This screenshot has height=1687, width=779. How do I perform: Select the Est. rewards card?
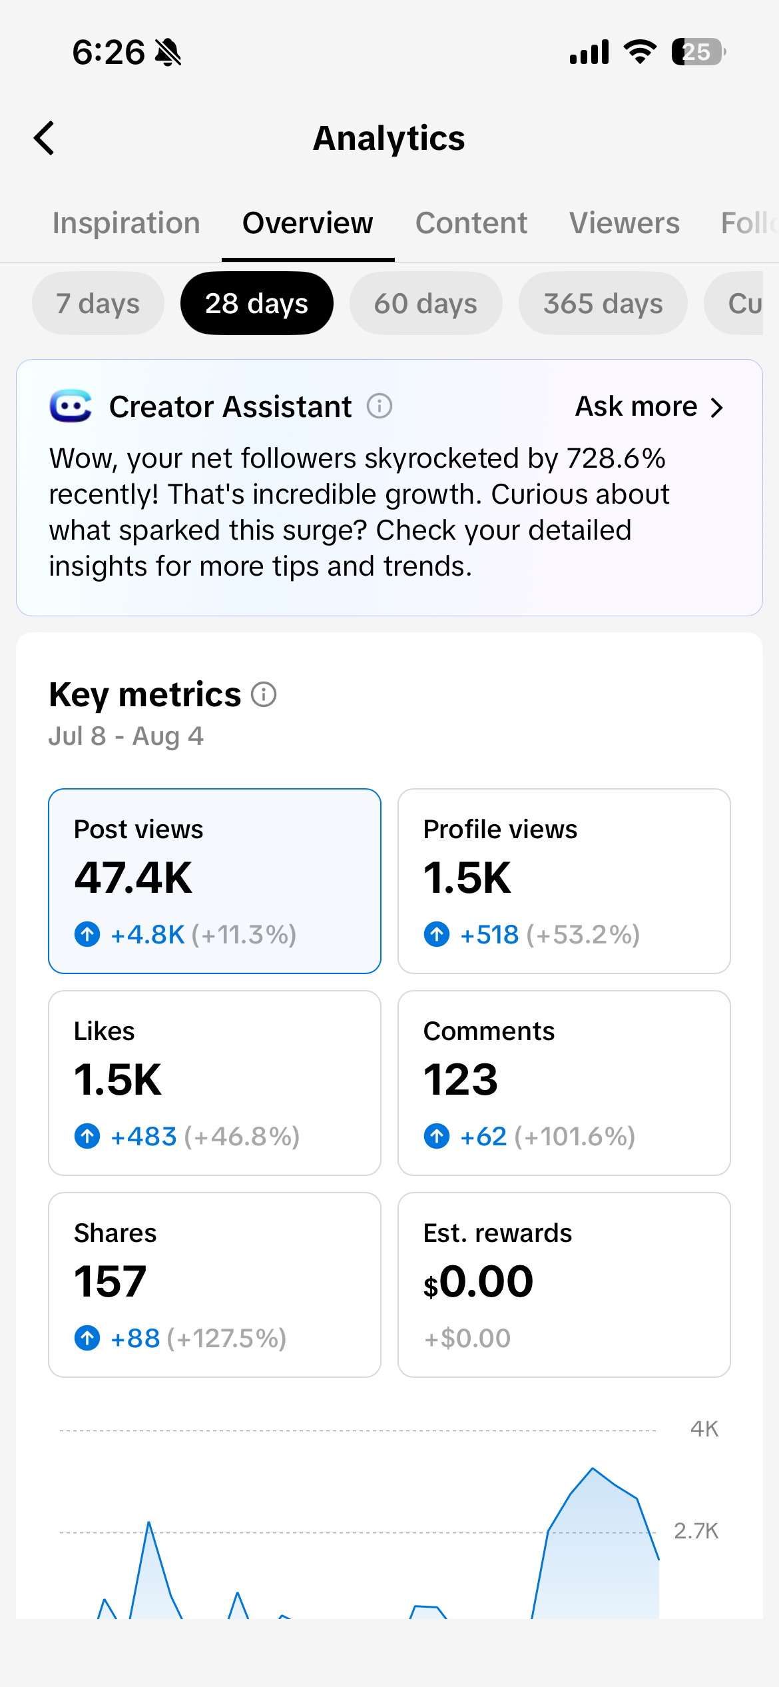(564, 1285)
